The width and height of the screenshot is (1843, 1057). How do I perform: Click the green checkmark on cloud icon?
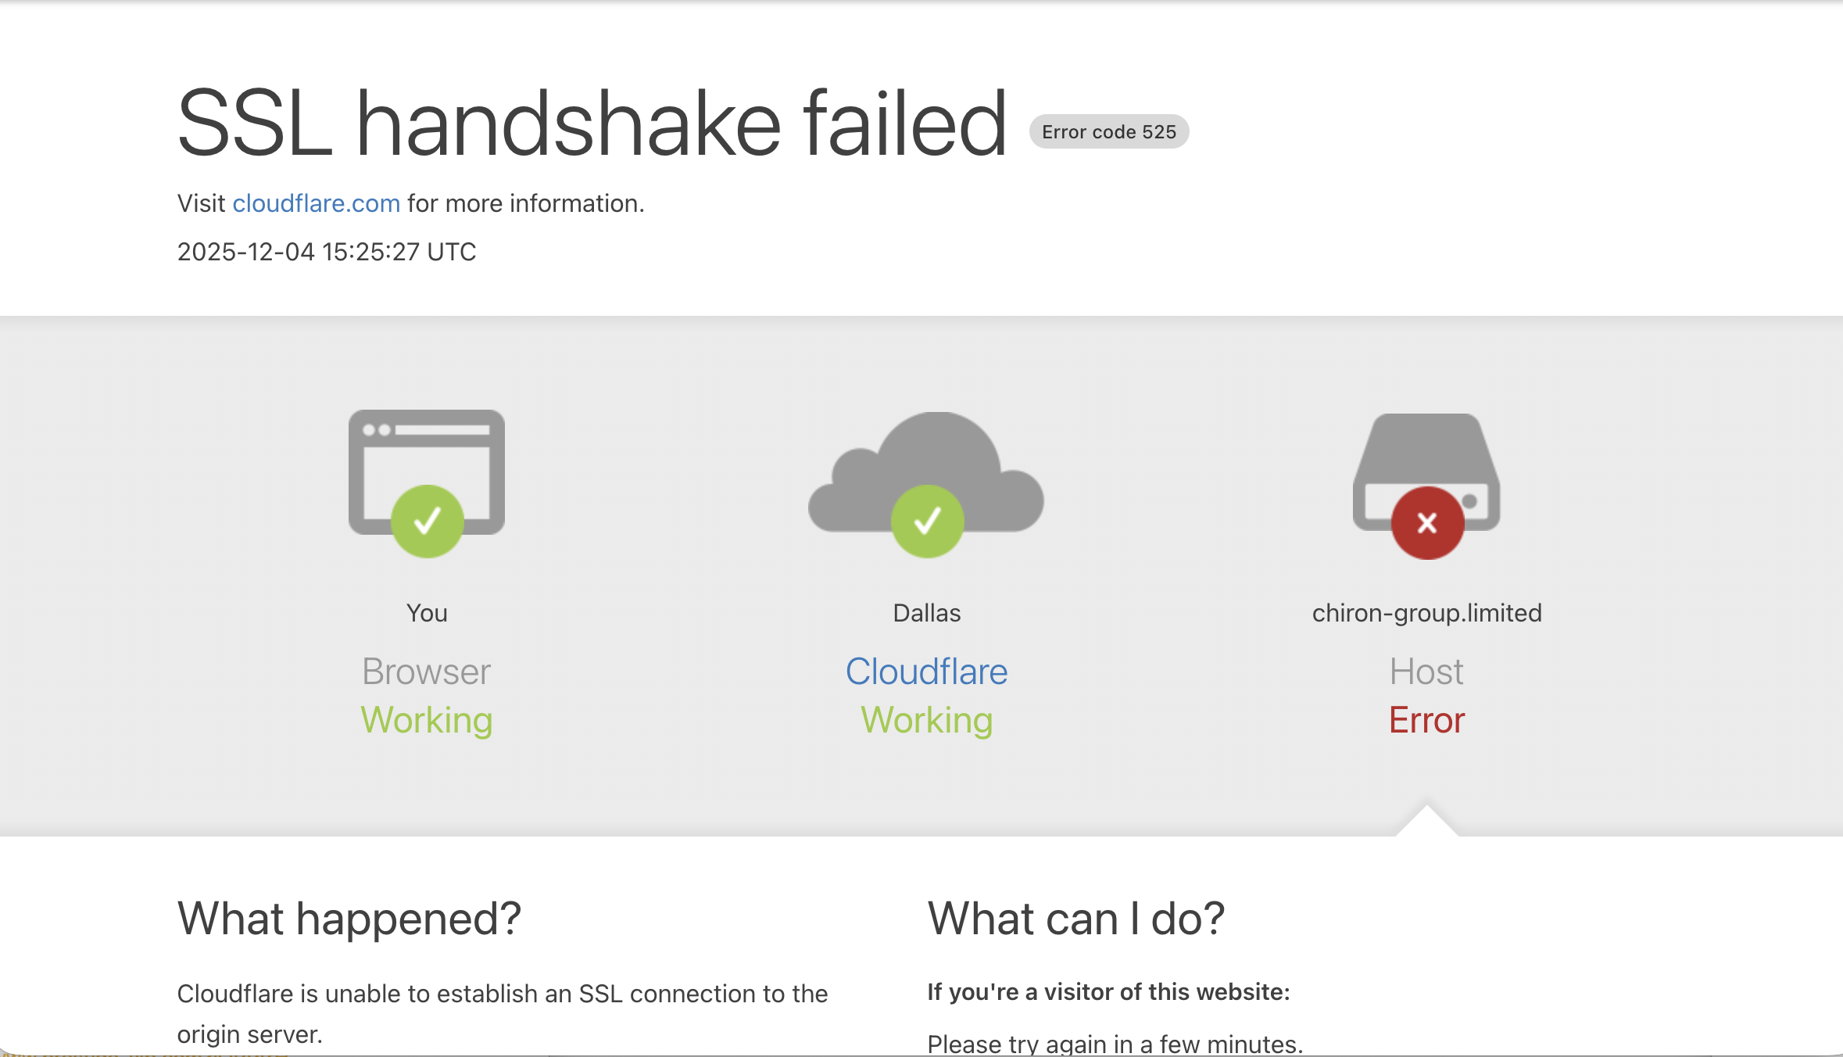927,521
